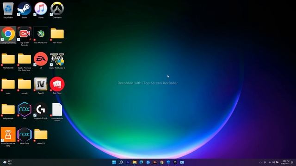The height and width of the screenshot is (166, 296).
Task: Select the sample folder on the desktop
Action: [25, 86]
